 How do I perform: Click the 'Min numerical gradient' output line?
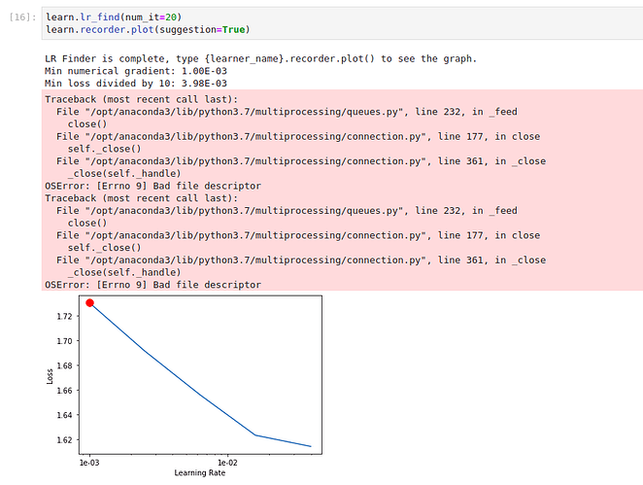click(136, 71)
